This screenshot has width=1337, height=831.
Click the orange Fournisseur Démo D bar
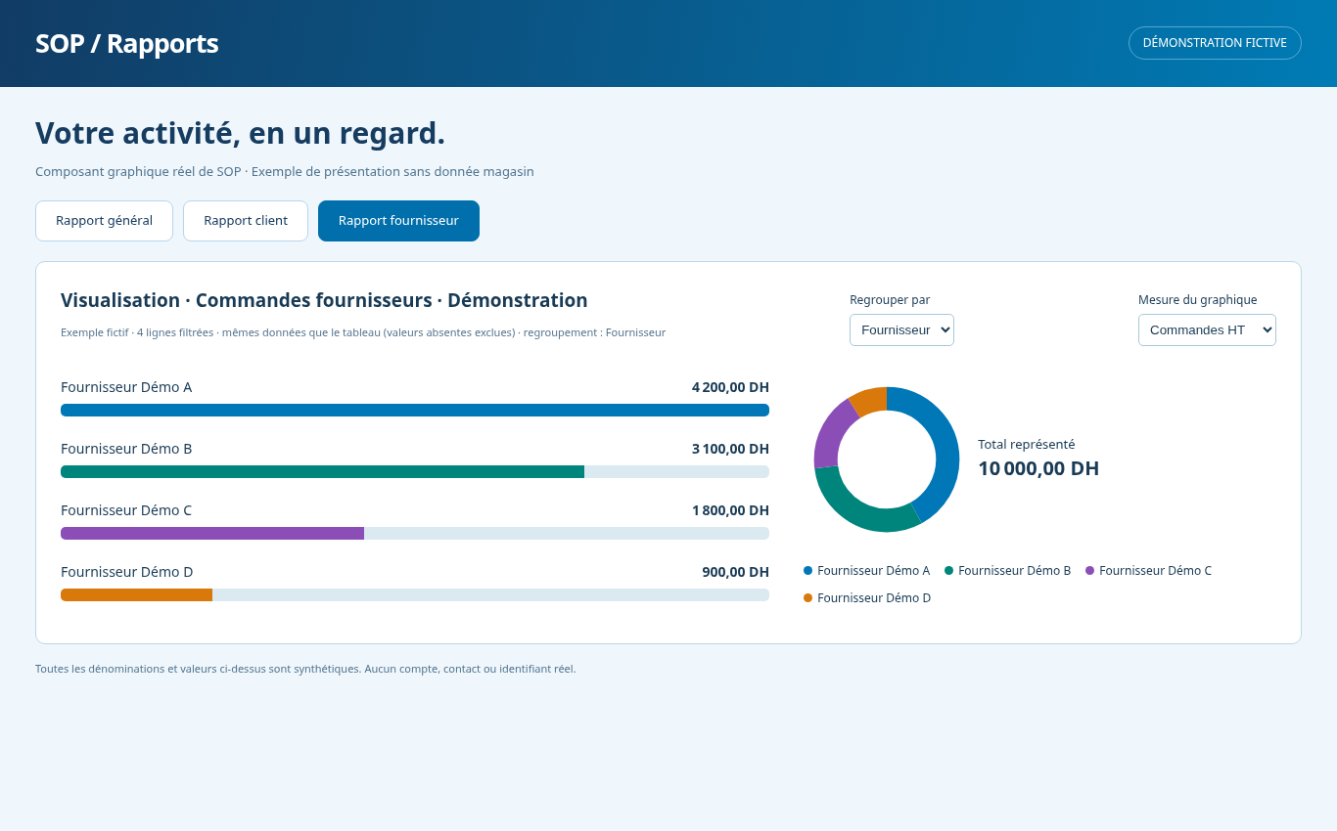coord(137,595)
